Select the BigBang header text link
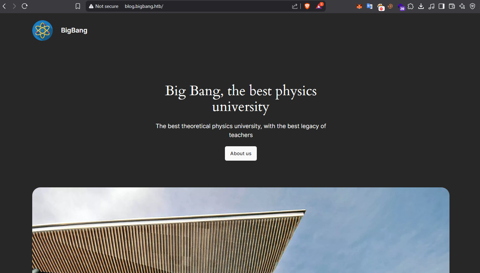 [74, 30]
